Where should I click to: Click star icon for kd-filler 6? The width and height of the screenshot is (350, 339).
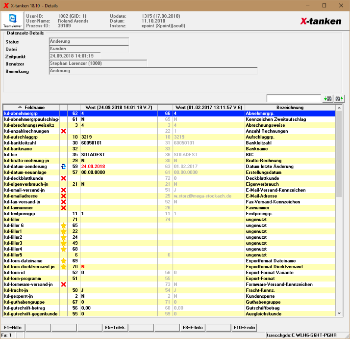[x=63, y=226]
